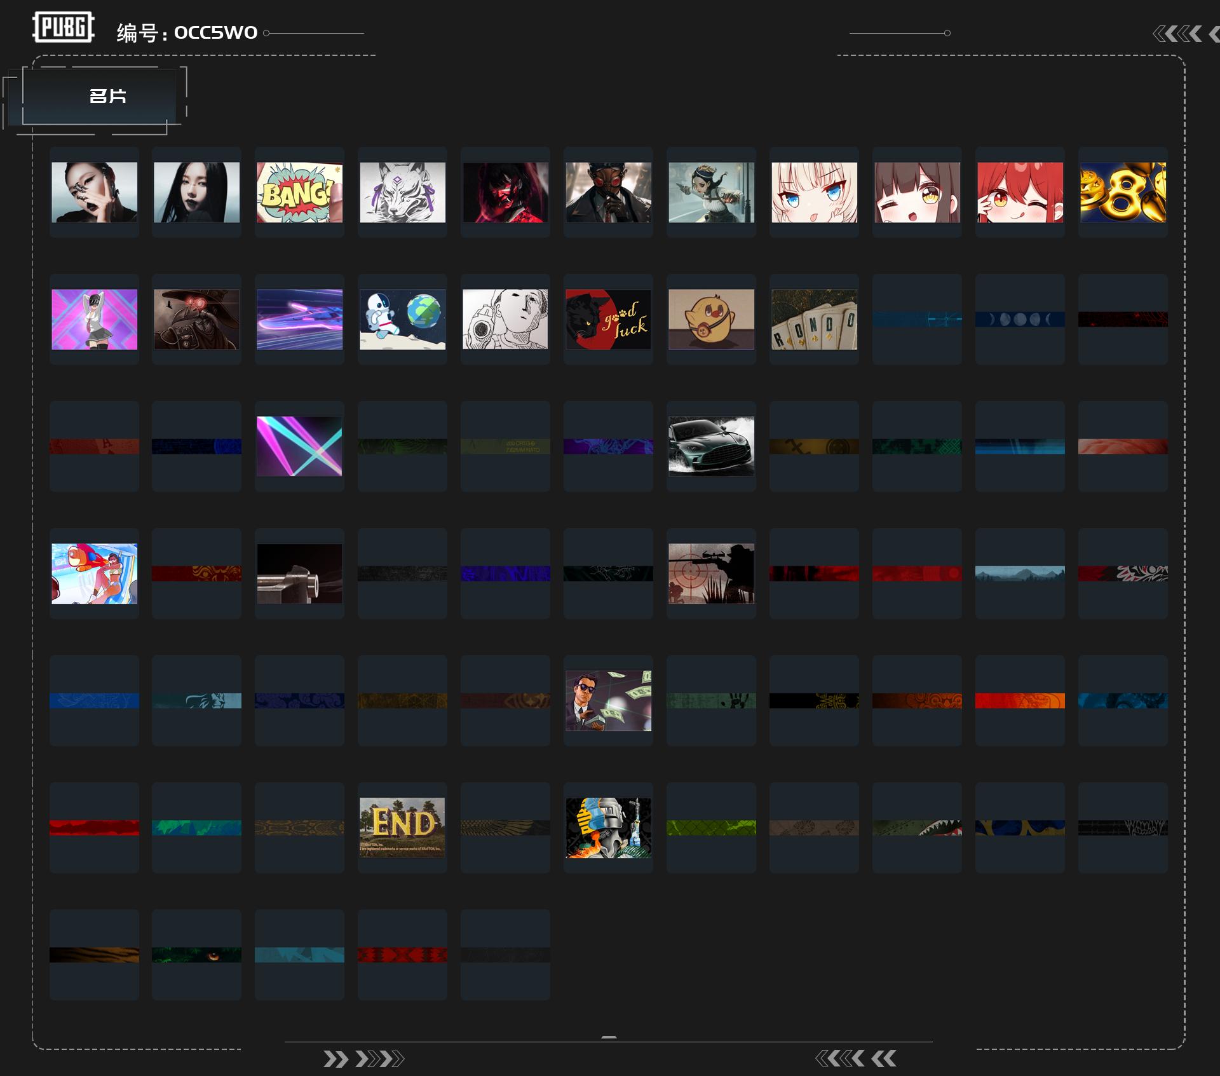The image size is (1220, 1076).
Task: Click the top-right left-pointing chevrons
Action: click(1186, 34)
